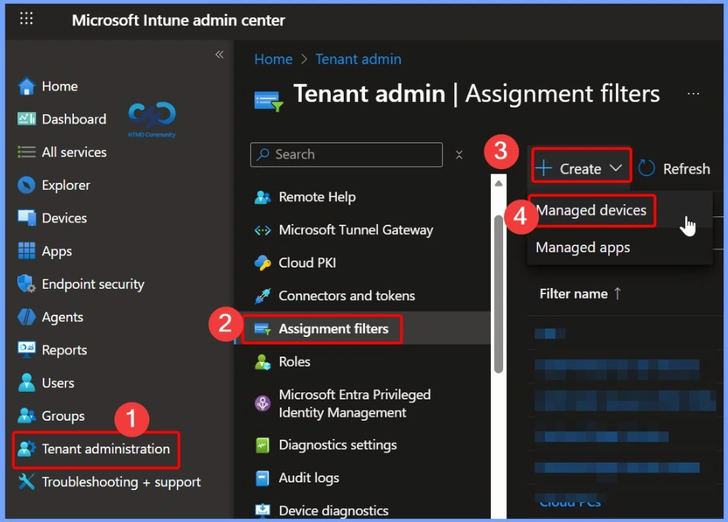The image size is (728, 522).
Task: Open the ellipsis menu beside Assignment filters
Action: [x=693, y=93]
